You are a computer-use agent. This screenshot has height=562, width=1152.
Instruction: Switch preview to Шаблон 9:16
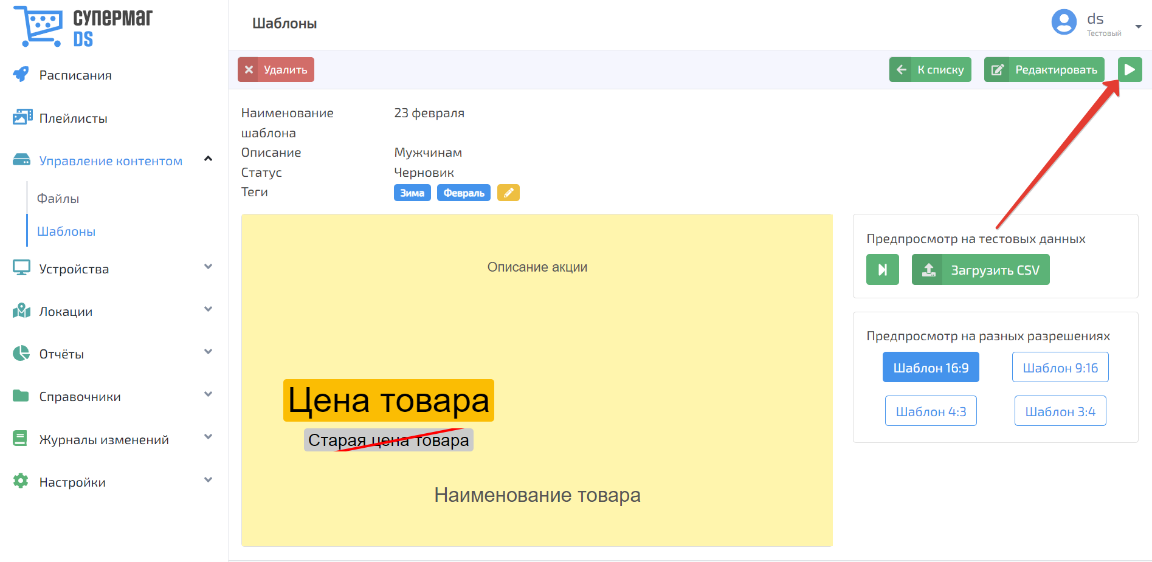click(1060, 368)
